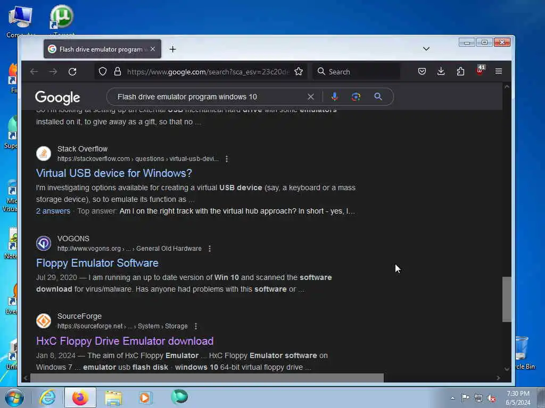The image size is (545, 408).
Task: Click the SourceForge site favicon
Action: 44,321
